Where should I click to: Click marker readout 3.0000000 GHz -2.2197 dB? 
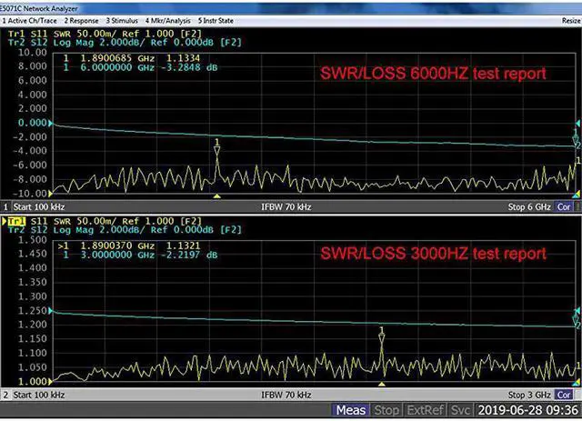click(x=140, y=255)
